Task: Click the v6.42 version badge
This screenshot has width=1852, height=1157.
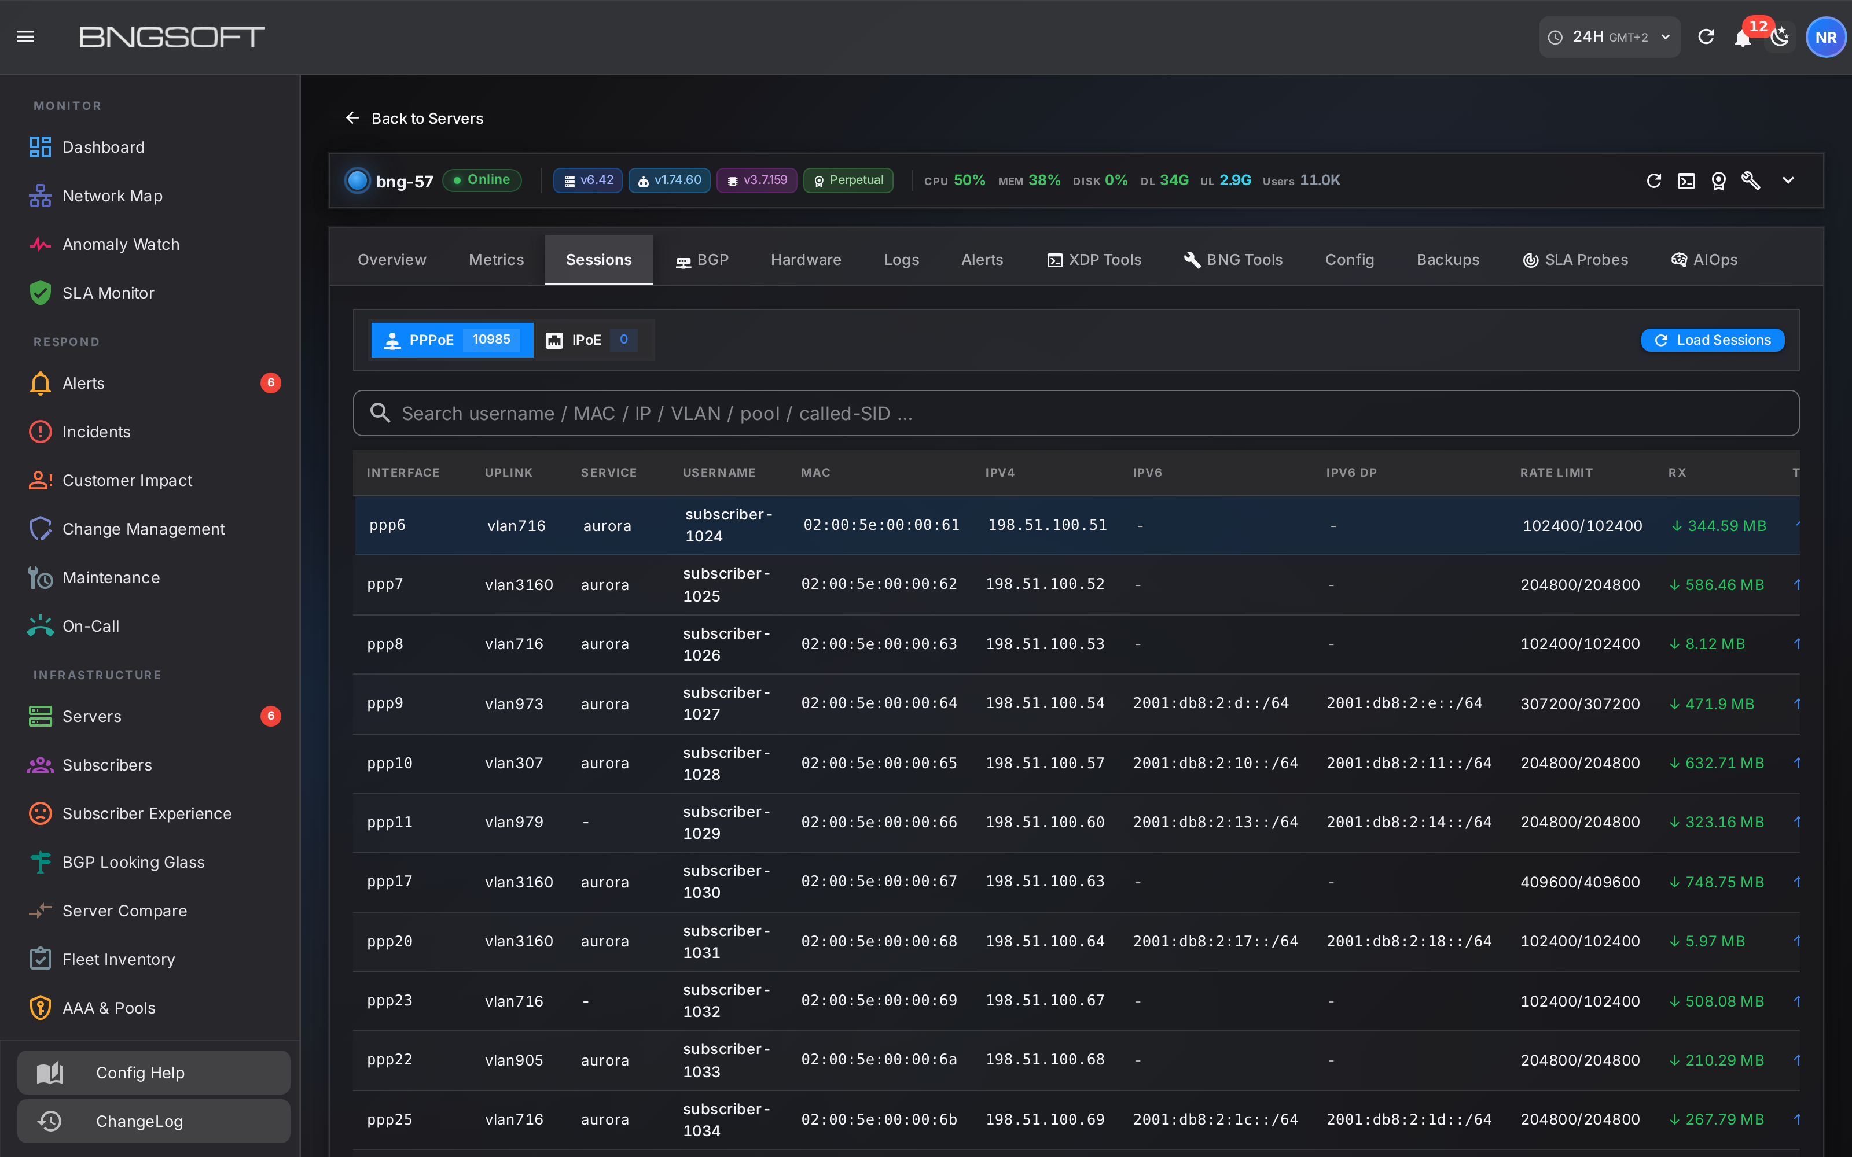Action: [x=588, y=180]
